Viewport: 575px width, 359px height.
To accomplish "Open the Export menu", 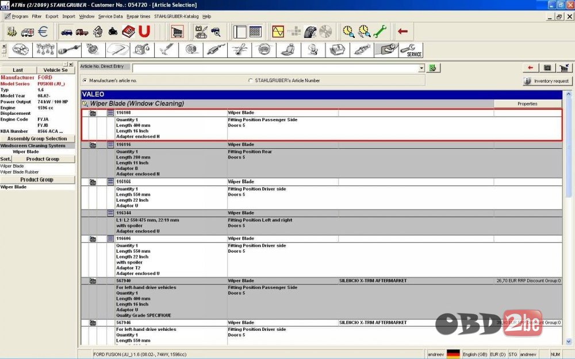I will coord(52,17).
